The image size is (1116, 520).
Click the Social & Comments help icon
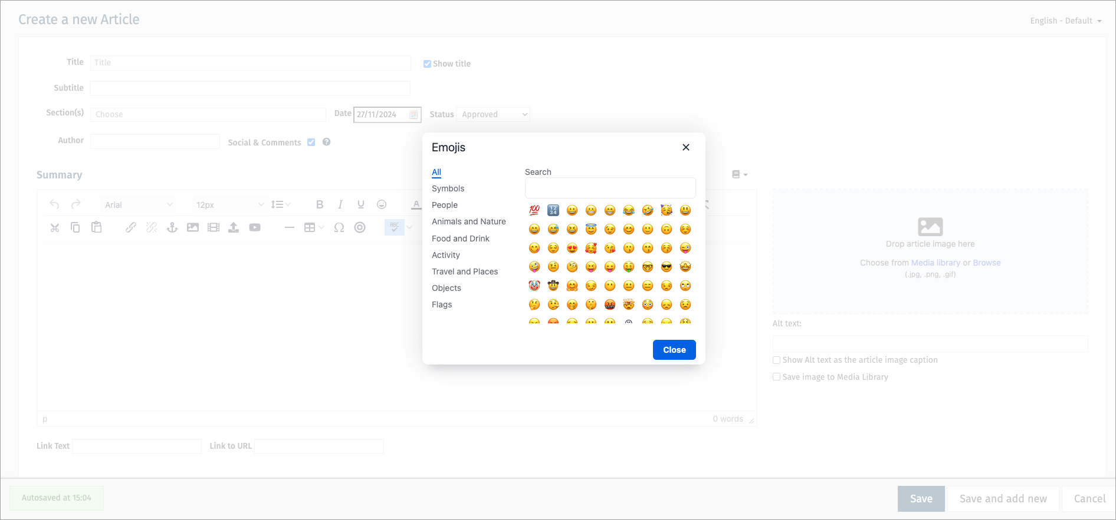click(x=326, y=142)
